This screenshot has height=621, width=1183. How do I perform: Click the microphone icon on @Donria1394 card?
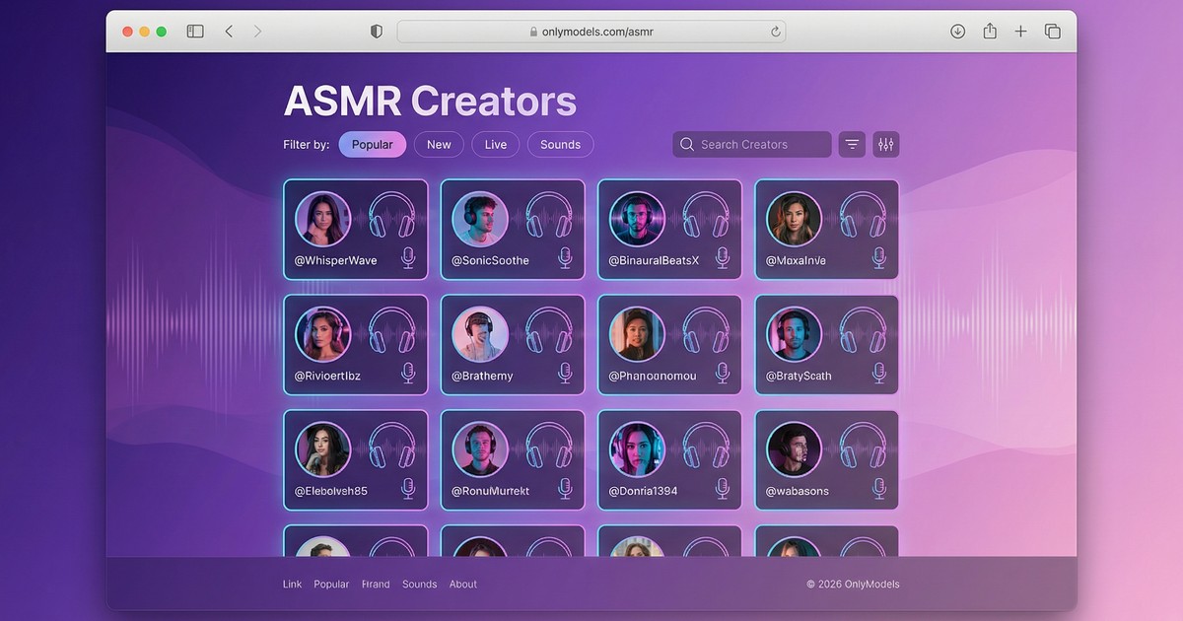[x=722, y=488]
